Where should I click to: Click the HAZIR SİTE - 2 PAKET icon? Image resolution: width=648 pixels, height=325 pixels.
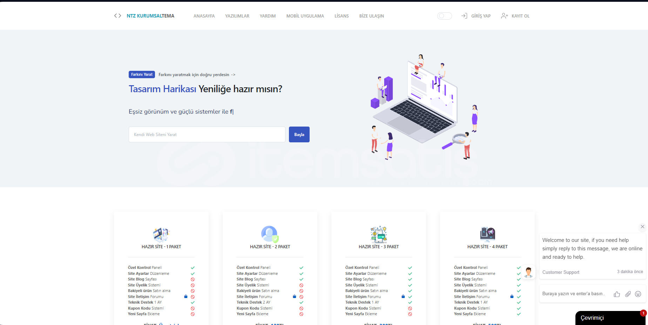270,234
